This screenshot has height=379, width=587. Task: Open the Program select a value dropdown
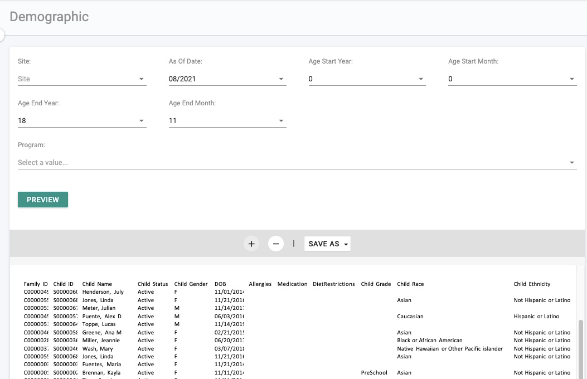click(x=297, y=162)
